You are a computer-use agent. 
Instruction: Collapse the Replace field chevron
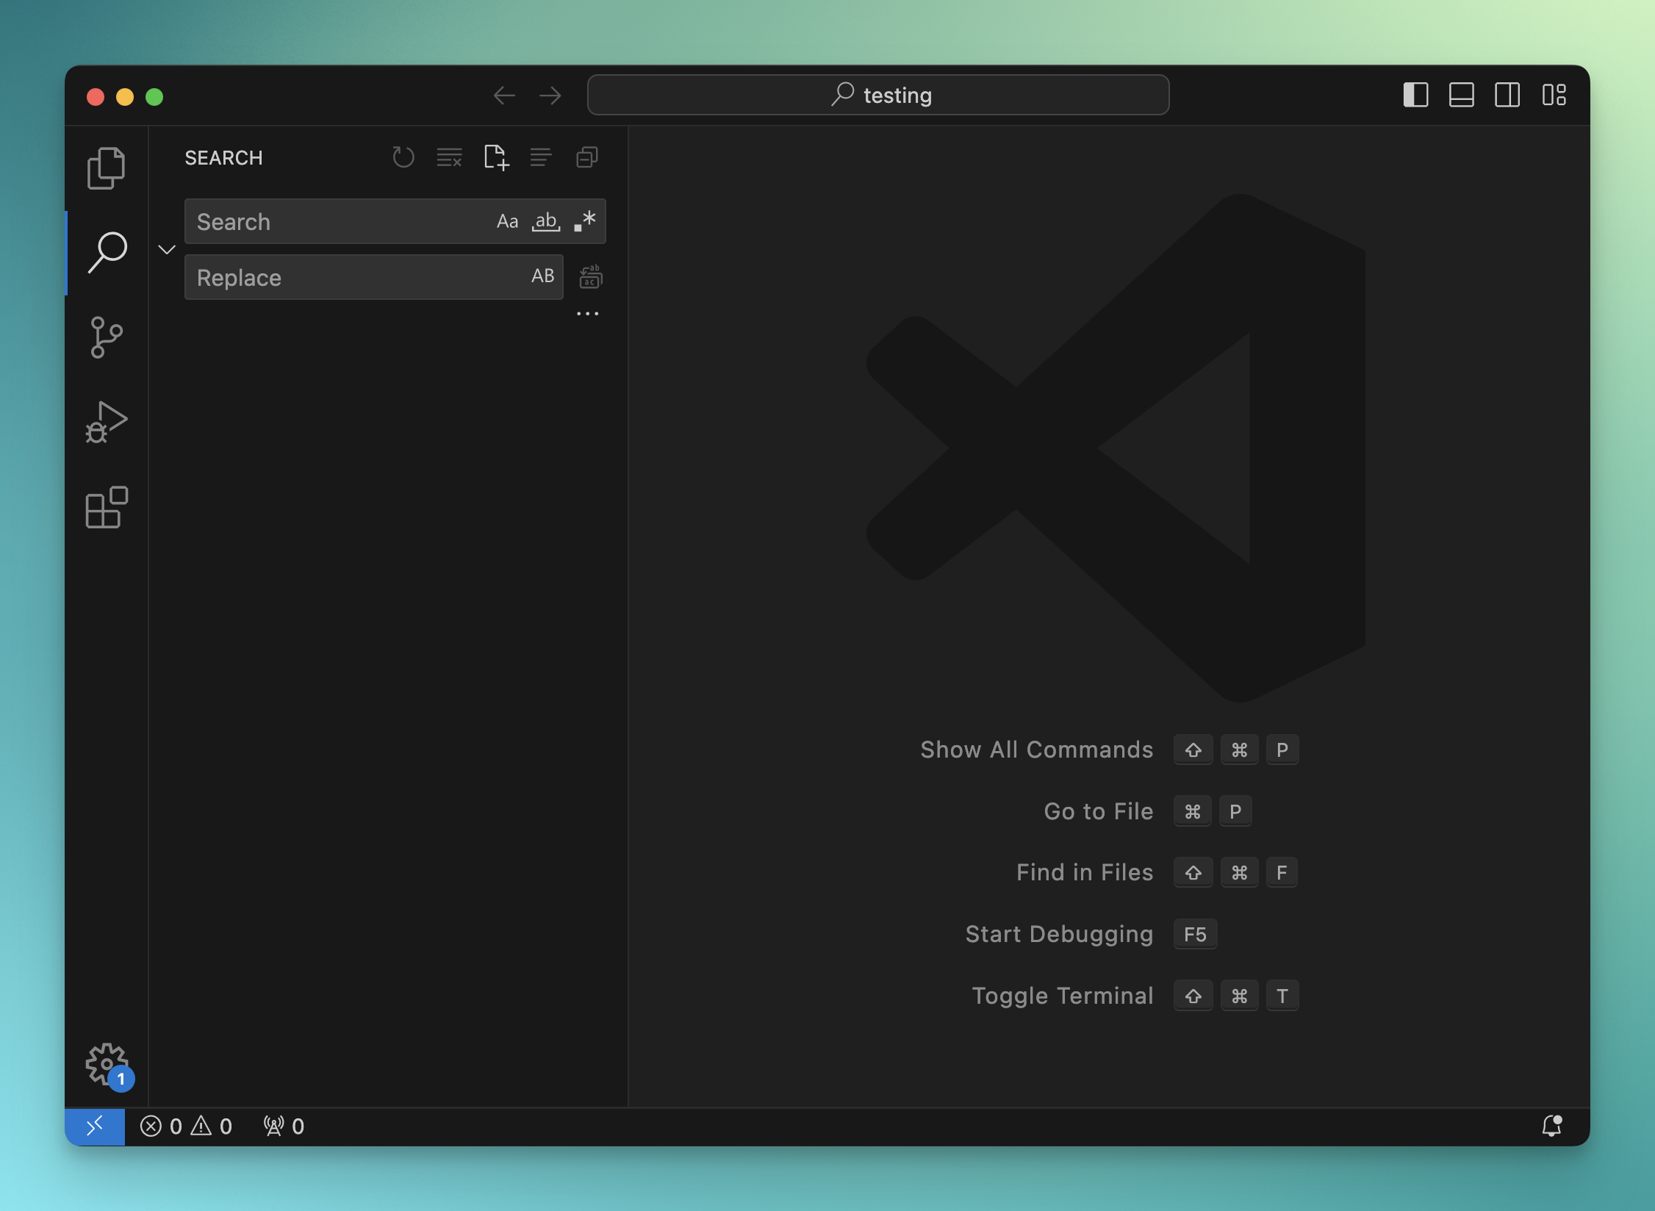click(x=167, y=250)
